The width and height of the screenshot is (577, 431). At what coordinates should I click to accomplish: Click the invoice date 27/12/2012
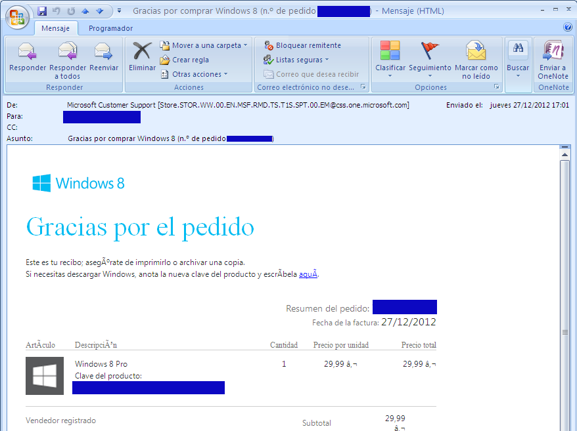409,322
